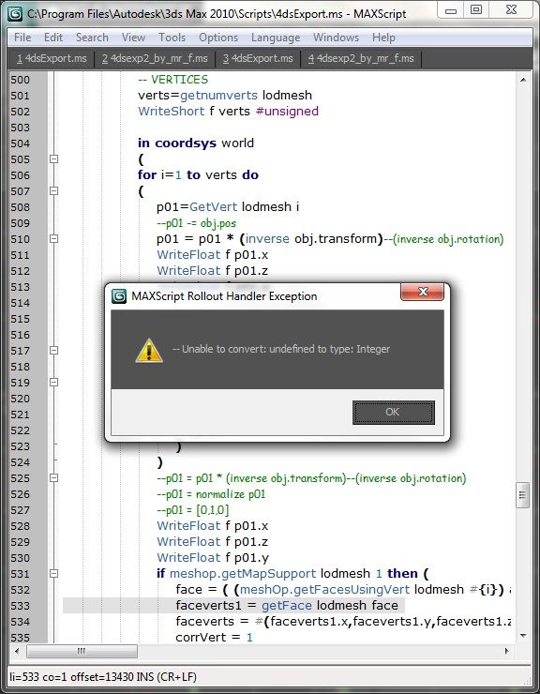Click the vertical scrollbar thumb
This screenshot has width=540, height=694.
523,495
